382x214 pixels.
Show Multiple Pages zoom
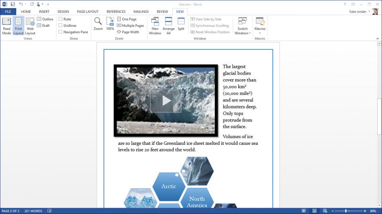130,25
